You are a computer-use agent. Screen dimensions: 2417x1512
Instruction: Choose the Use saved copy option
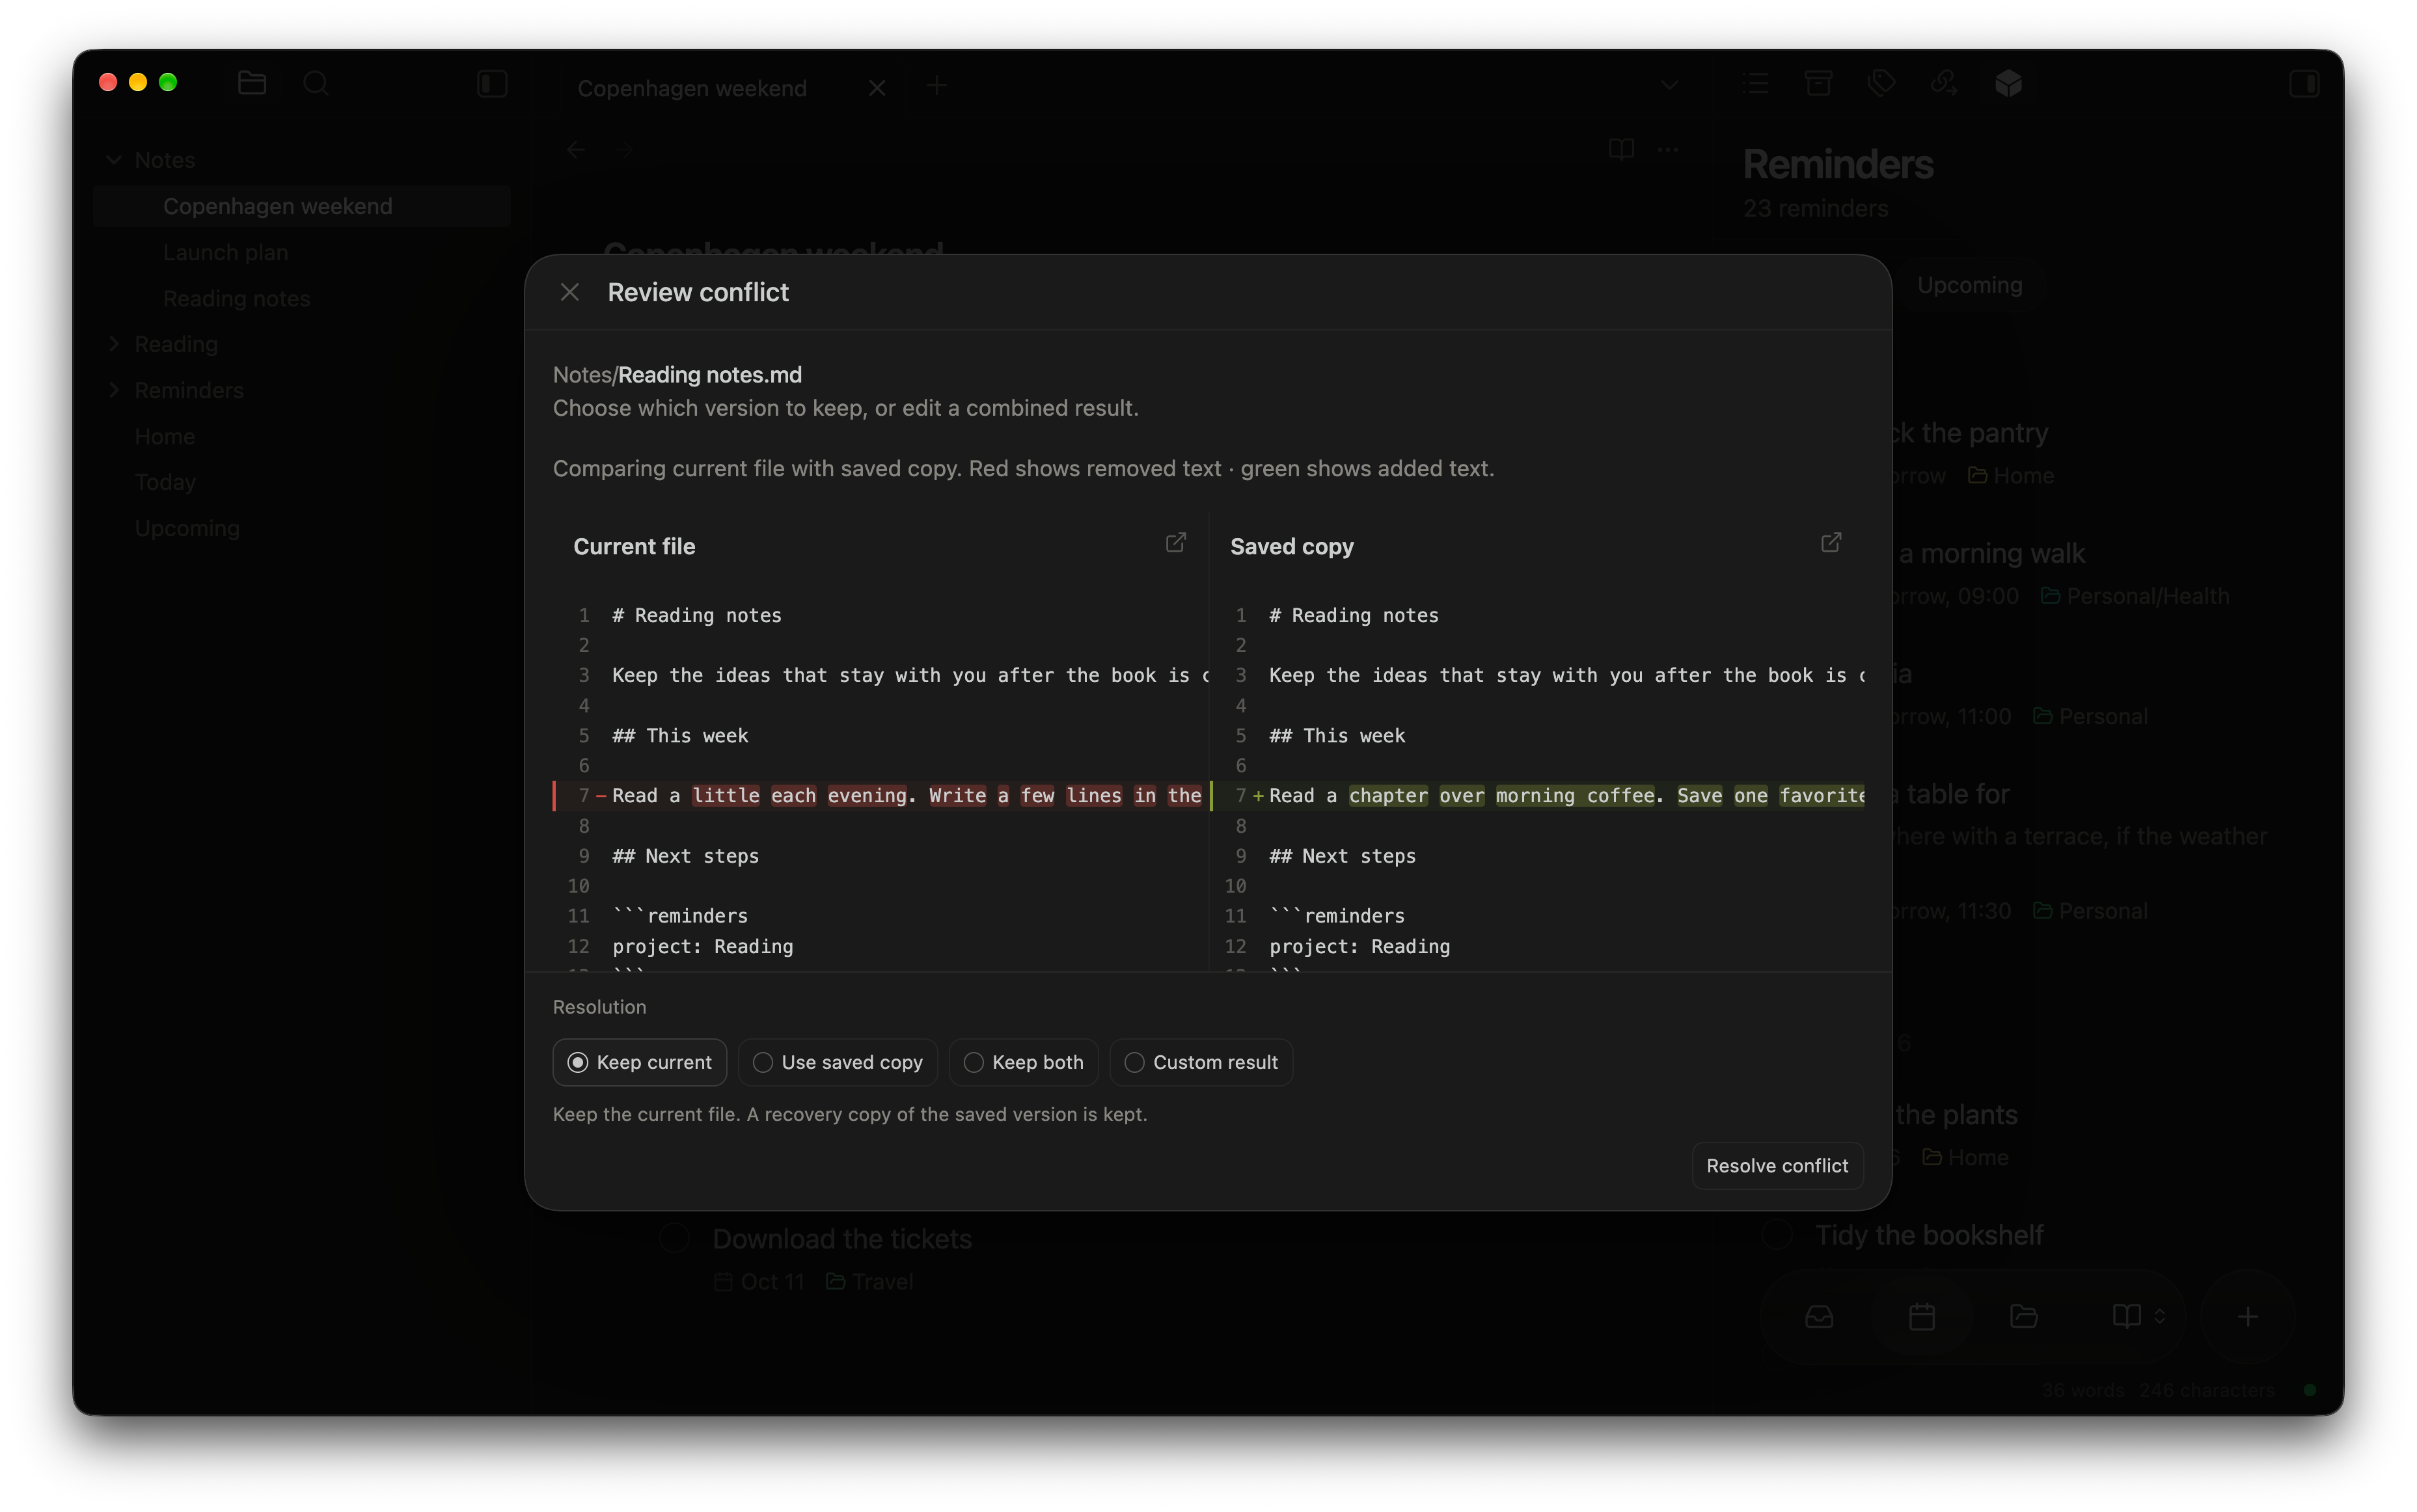pos(837,1062)
